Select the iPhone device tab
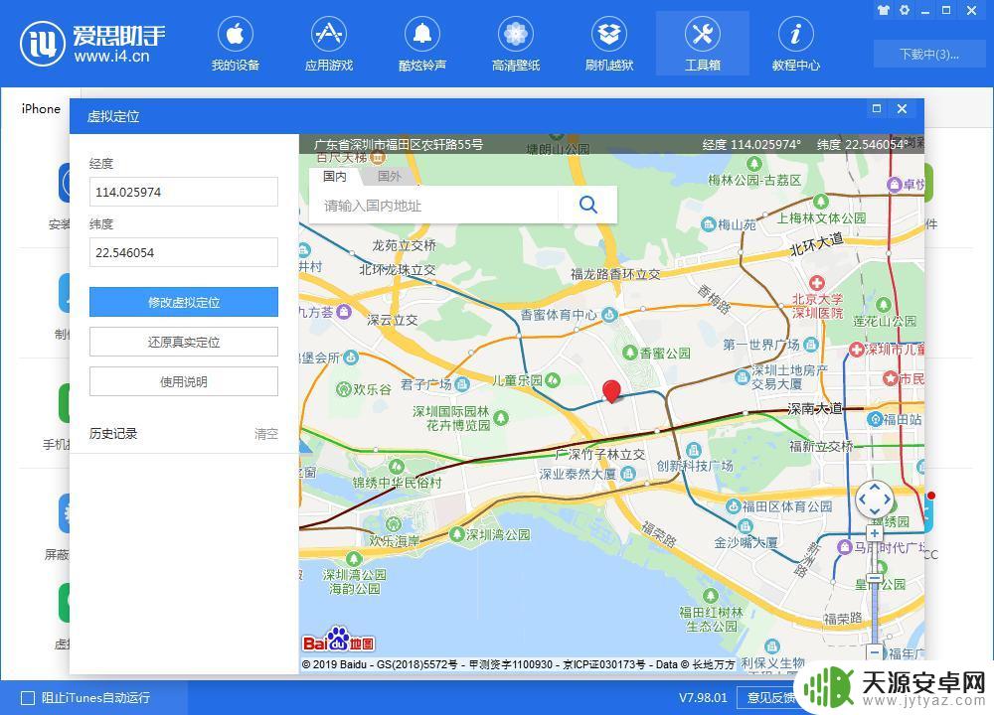This screenshot has height=715, width=994. 41,109
